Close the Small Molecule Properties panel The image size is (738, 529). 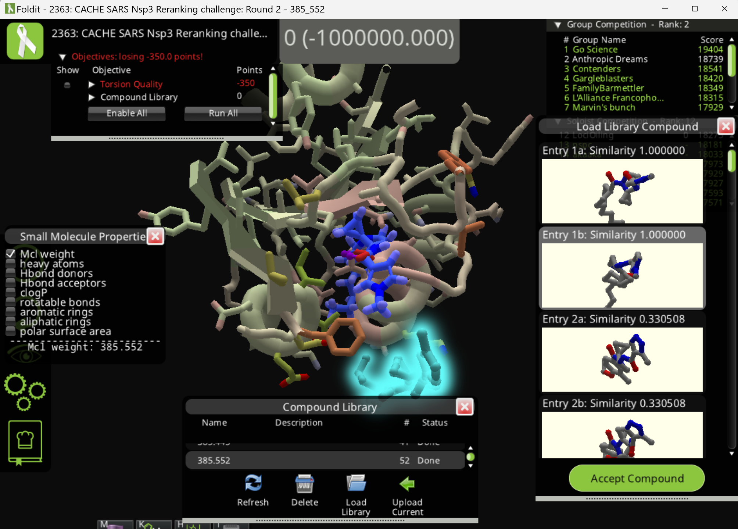155,236
